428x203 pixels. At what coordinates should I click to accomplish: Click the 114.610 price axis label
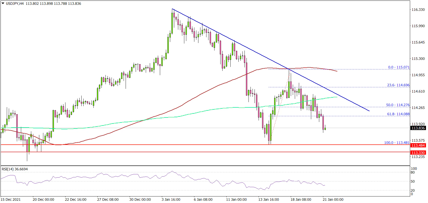(418, 91)
